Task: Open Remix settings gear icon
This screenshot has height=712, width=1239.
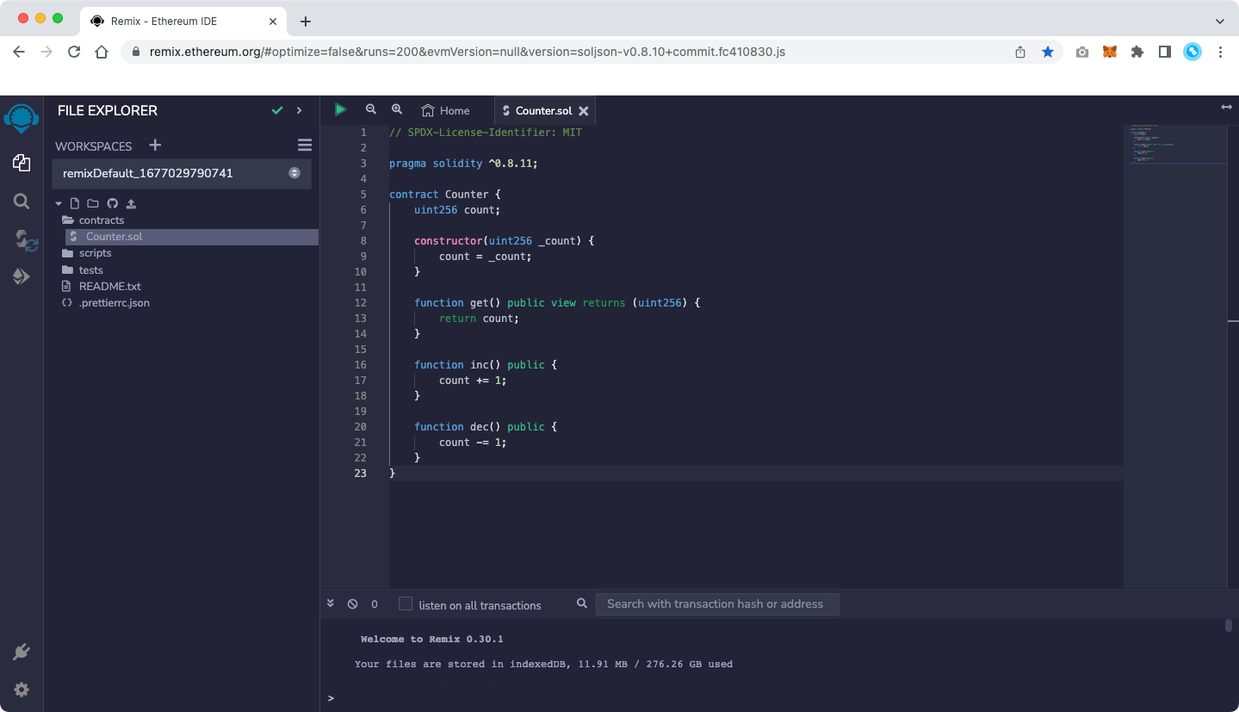Action: tap(22, 690)
